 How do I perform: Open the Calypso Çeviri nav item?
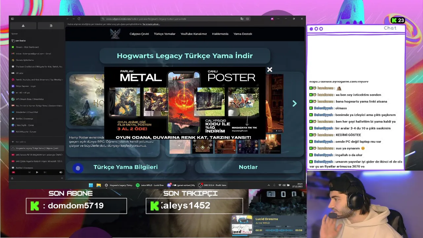click(139, 34)
